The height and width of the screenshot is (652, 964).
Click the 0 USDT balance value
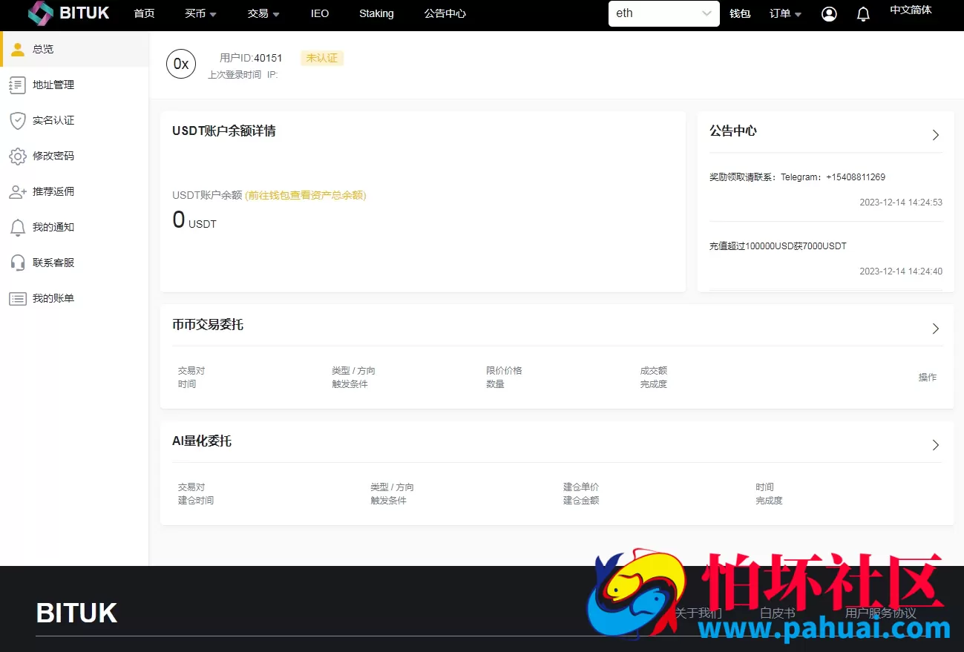point(194,220)
